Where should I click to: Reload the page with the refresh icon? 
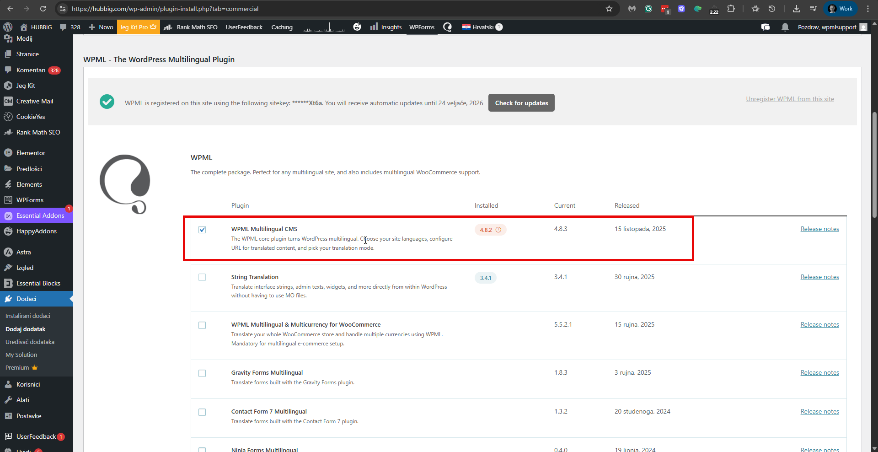click(43, 9)
